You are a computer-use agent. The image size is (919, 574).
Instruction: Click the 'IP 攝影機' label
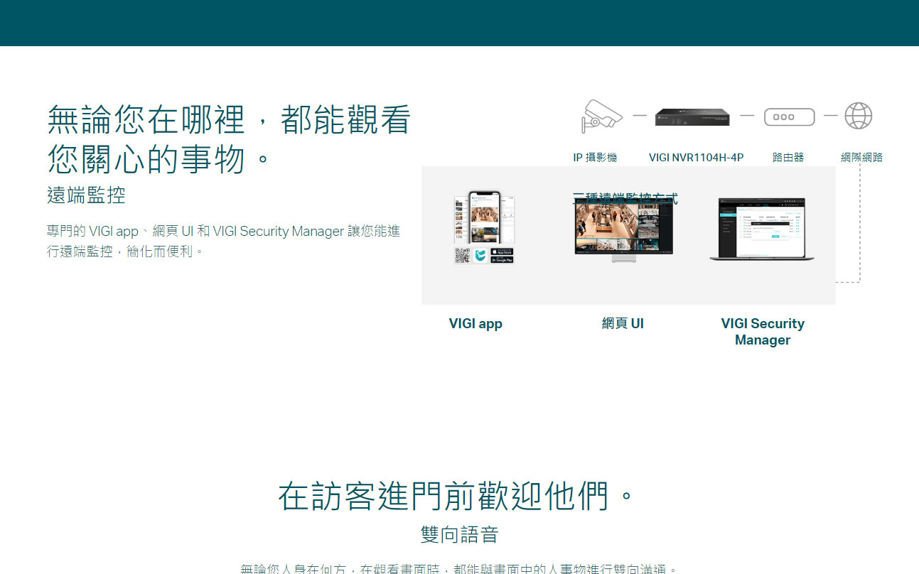tap(595, 157)
